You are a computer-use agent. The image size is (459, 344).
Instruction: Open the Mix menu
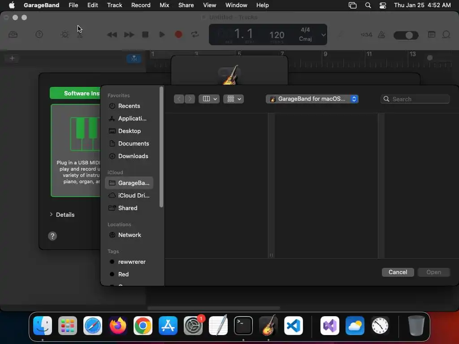[x=164, y=5]
